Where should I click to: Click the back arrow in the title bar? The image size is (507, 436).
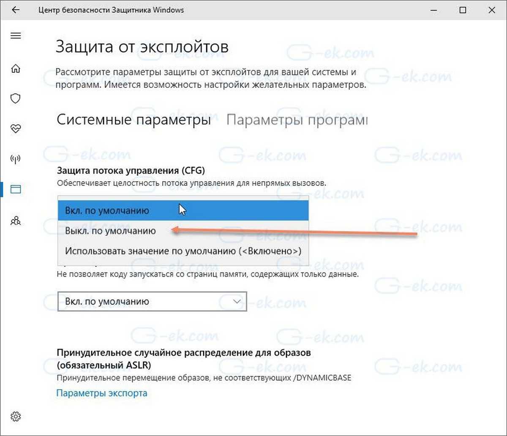16,10
